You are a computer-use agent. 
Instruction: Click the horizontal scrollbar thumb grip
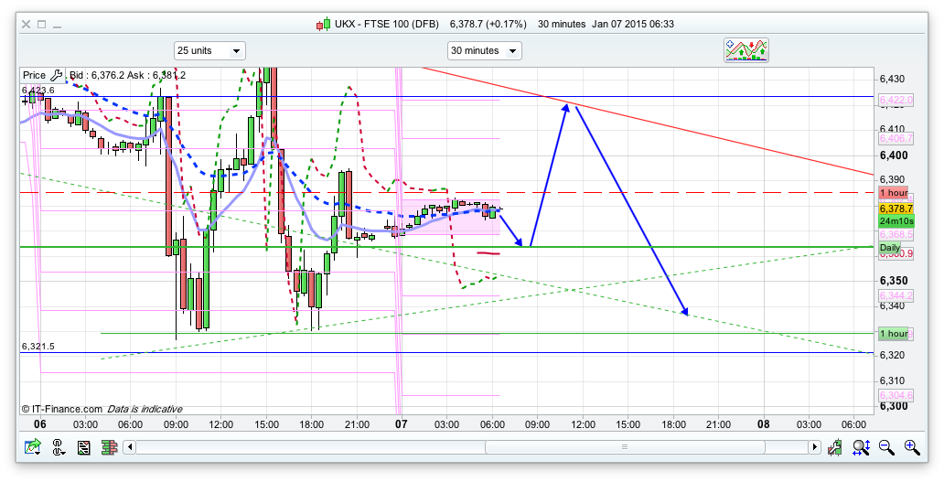click(x=625, y=447)
